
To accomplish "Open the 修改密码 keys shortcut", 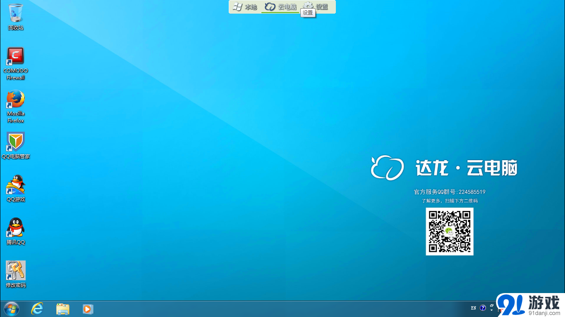I will tap(16, 274).
